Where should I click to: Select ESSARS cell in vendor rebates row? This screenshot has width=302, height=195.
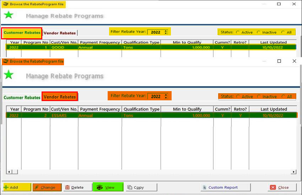pos(59,116)
